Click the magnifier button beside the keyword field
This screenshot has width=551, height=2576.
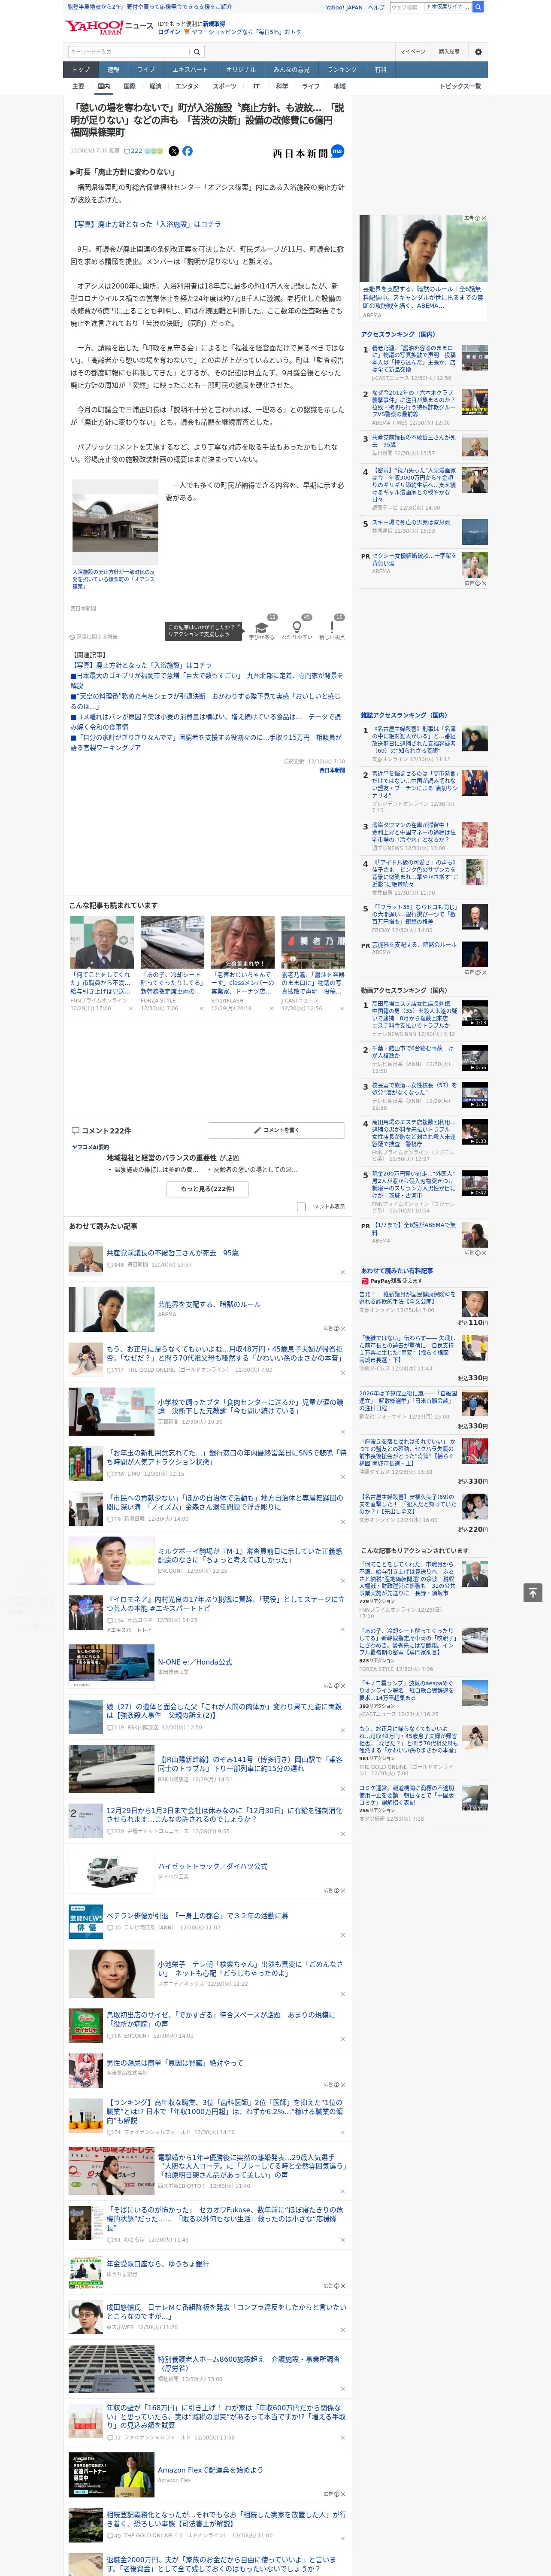pos(197,51)
